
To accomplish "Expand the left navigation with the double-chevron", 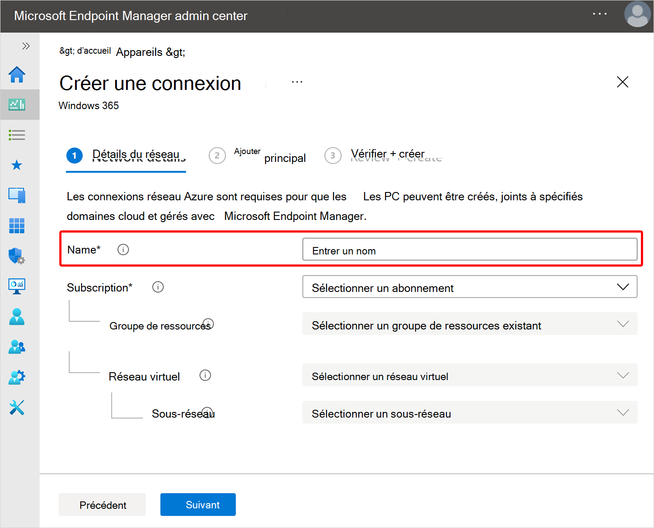I will [26, 46].
